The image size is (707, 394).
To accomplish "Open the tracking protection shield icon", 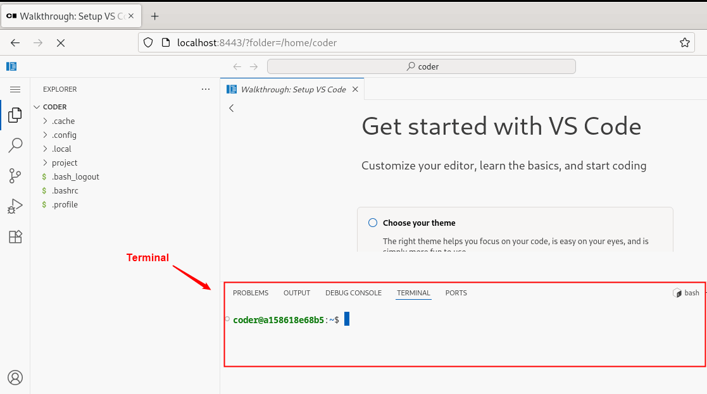I will tap(148, 43).
